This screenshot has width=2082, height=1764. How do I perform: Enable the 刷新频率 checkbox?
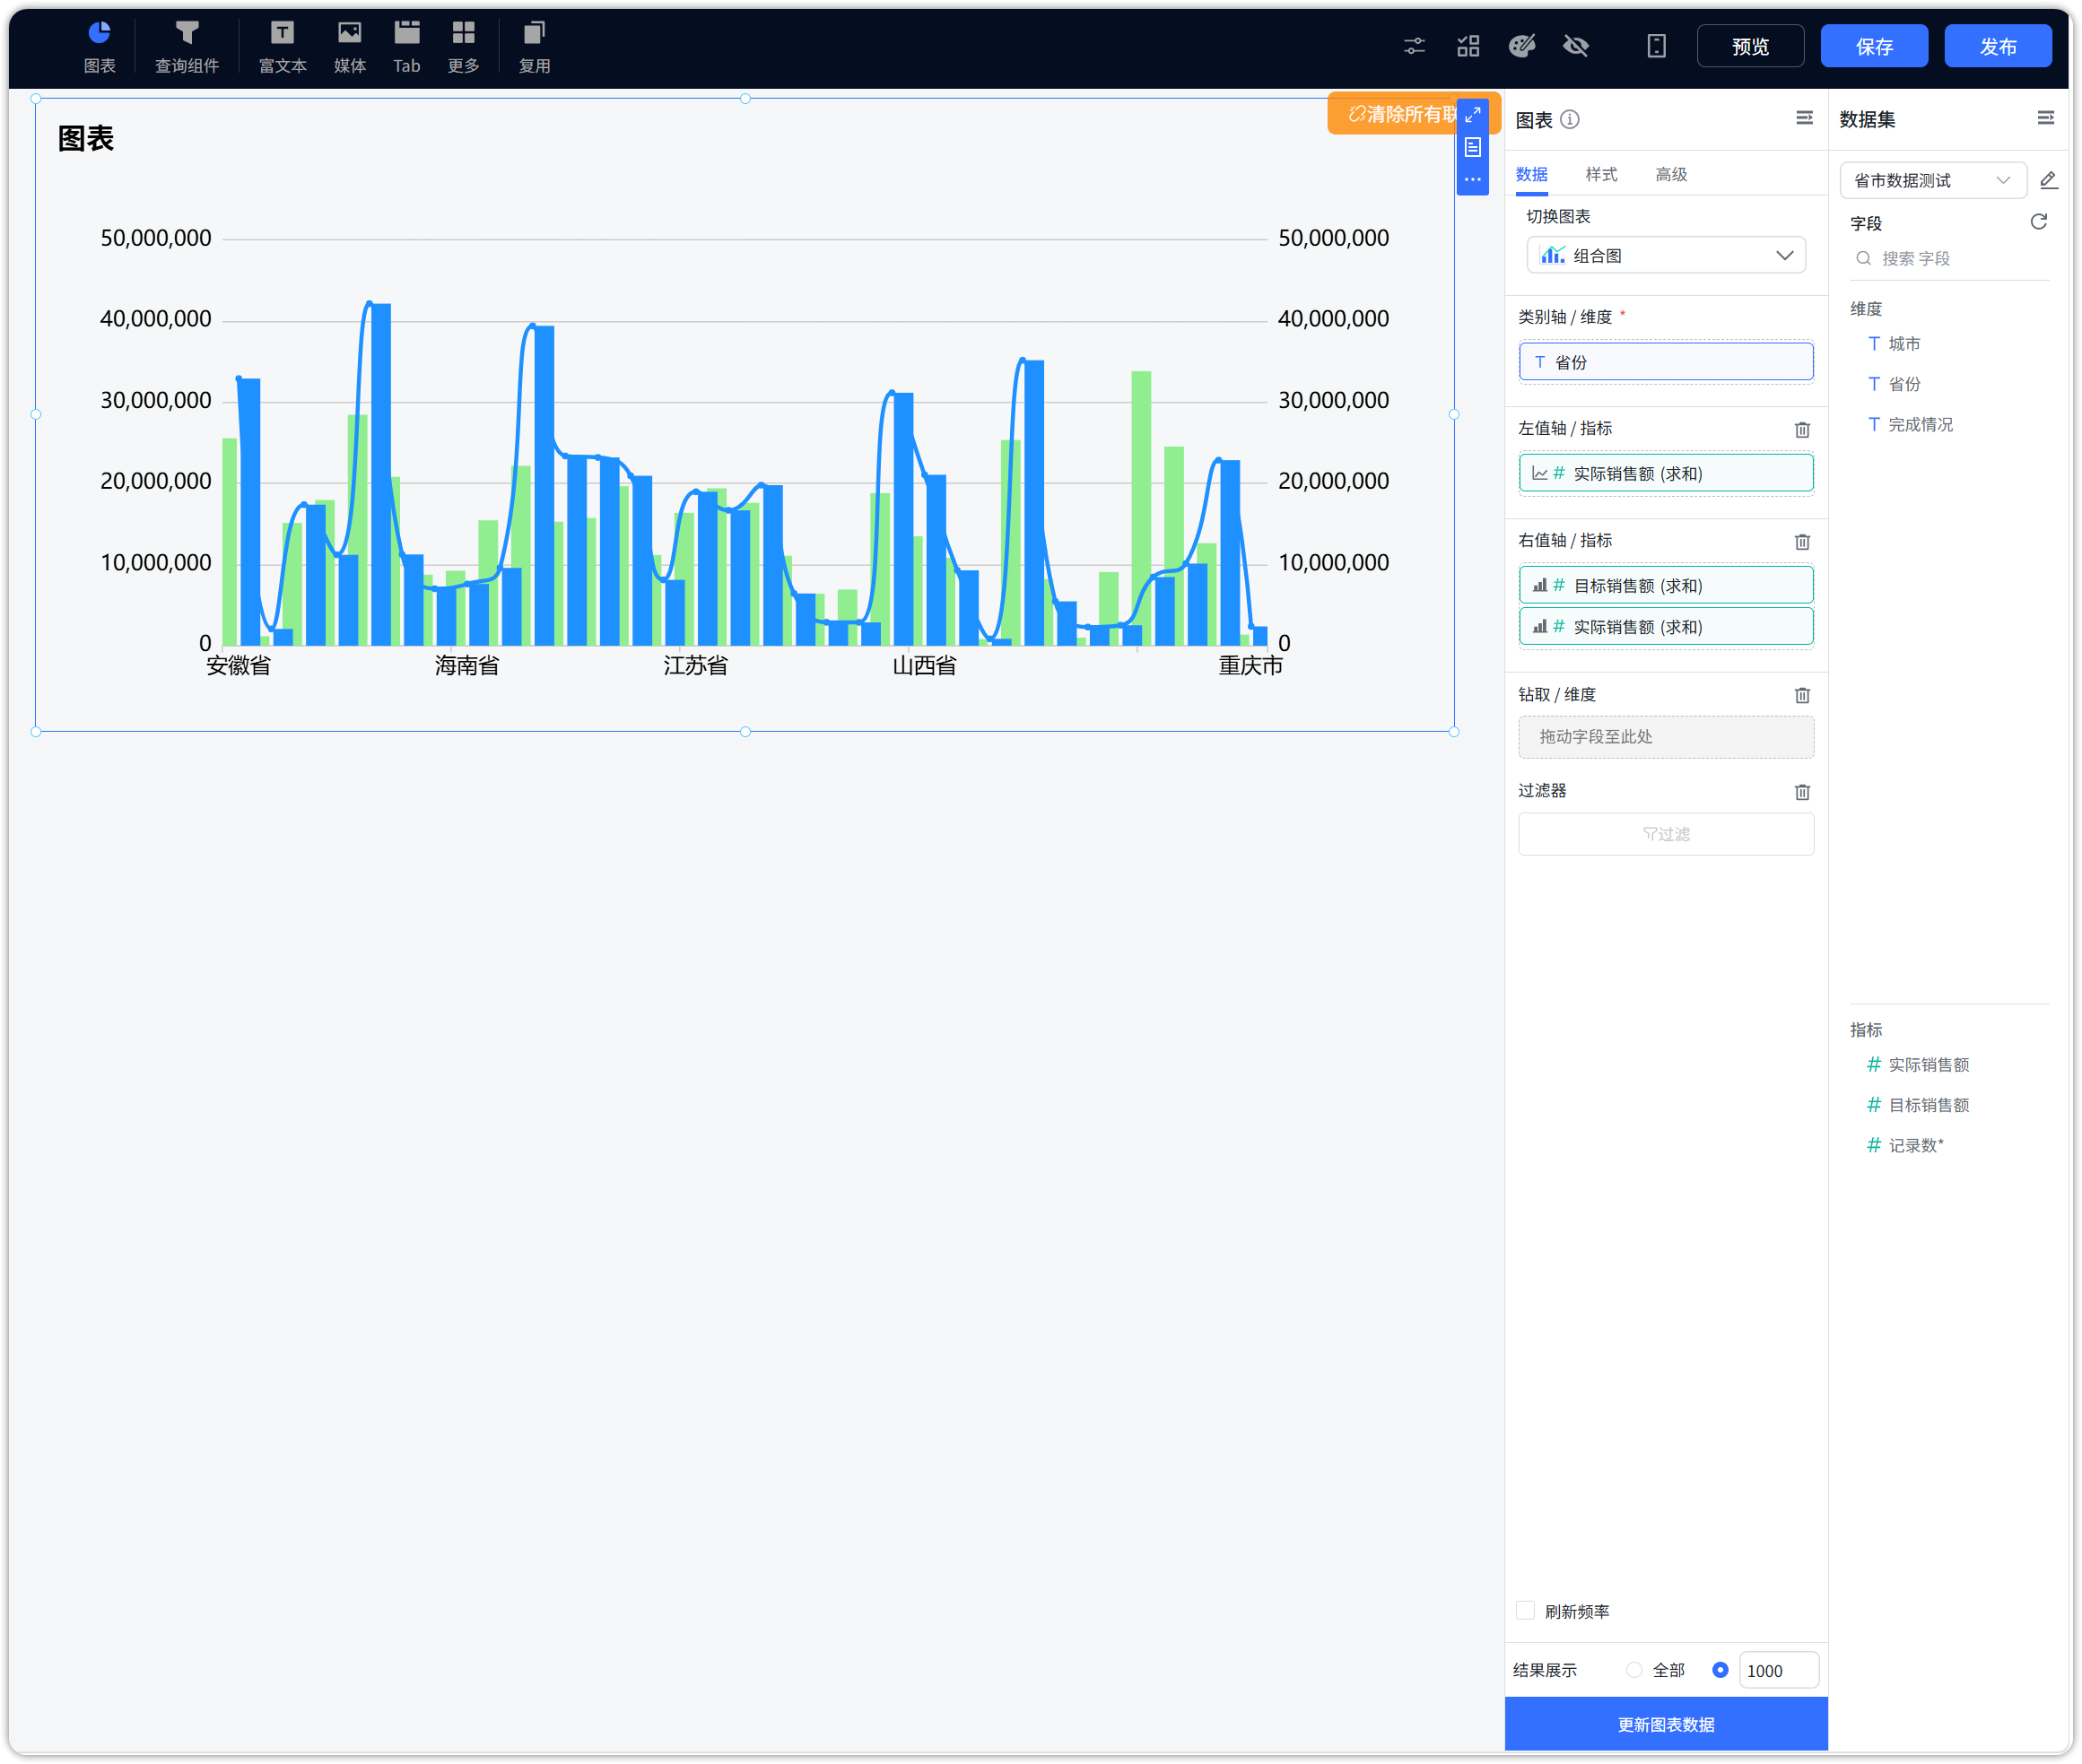tap(1525, 1610)
